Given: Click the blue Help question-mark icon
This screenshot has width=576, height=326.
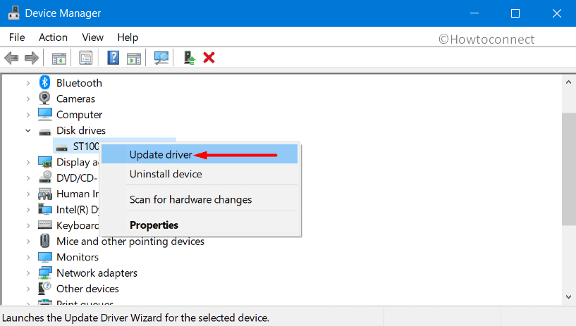Looking at the screenshot, I should pyautogui.click(x=113, y=58).
